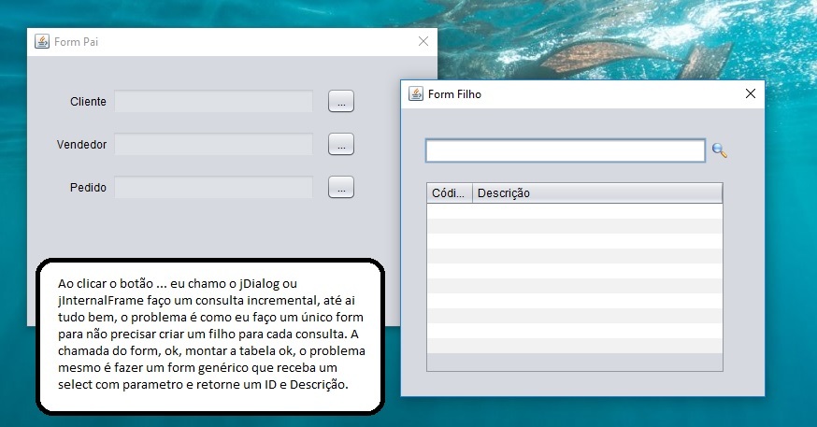Click the 'Vendedor' label
This screenshot has height=427, width=817.
81,145
